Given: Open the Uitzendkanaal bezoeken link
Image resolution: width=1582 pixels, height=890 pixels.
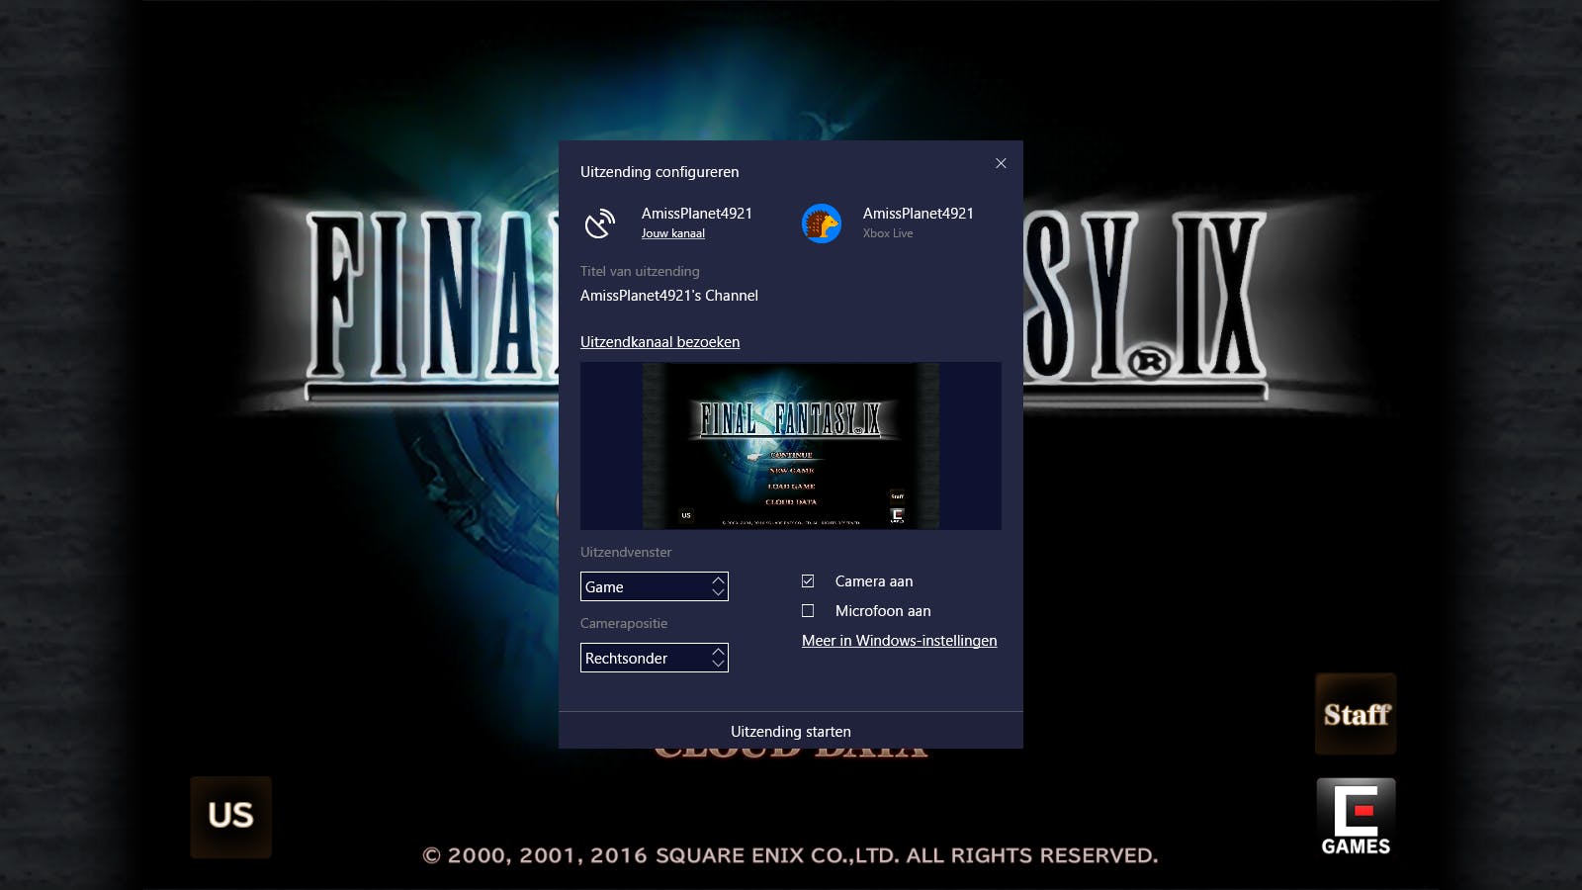Looking at the screenshot, I should click(659, 341).
